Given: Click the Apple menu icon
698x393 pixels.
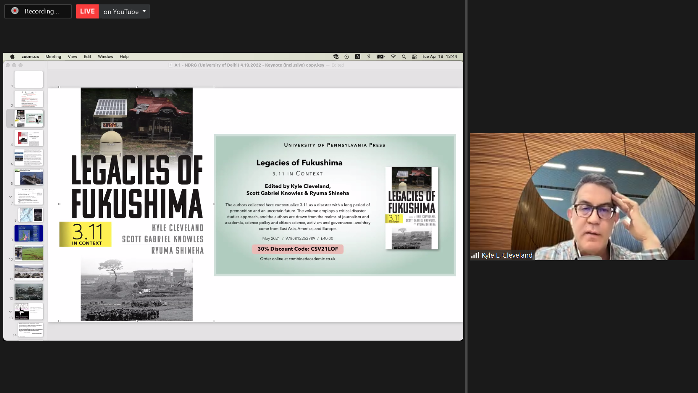Looking at the screenshot, I should point(12,57).
